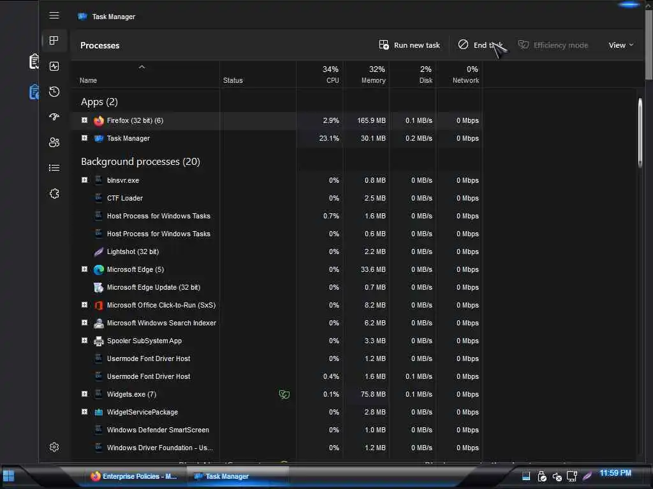Click the Task Manager title icon
Image resolution: width=653 pixels, height=489 pixels.
click(82, 17)
